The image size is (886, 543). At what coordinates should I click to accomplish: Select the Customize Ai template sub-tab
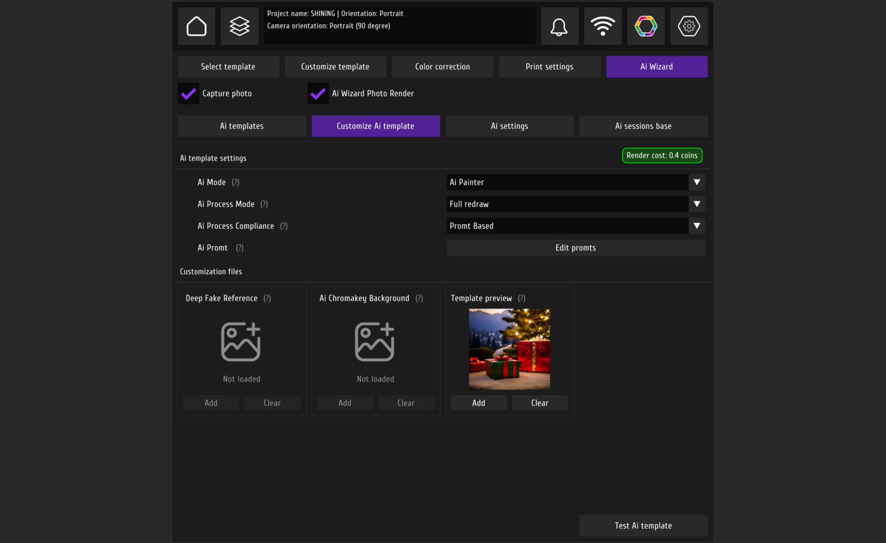(x=375, y=126)
